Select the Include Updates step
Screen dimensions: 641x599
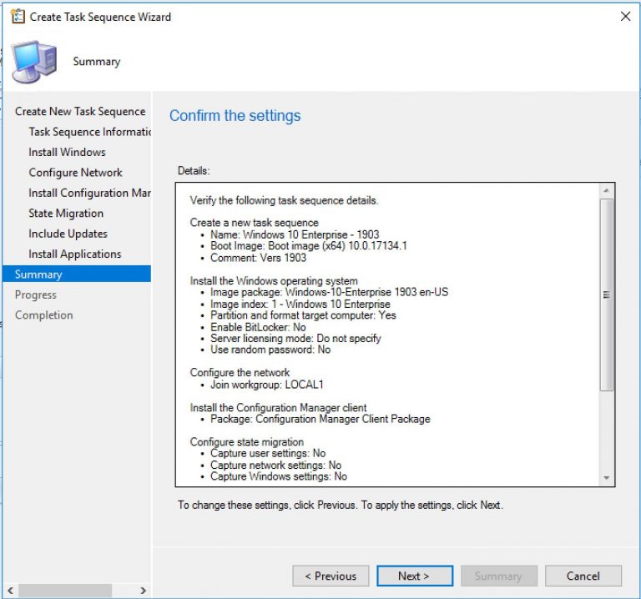[68, 234]
